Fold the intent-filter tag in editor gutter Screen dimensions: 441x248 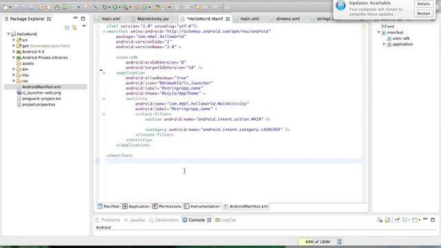click(104, 114)
